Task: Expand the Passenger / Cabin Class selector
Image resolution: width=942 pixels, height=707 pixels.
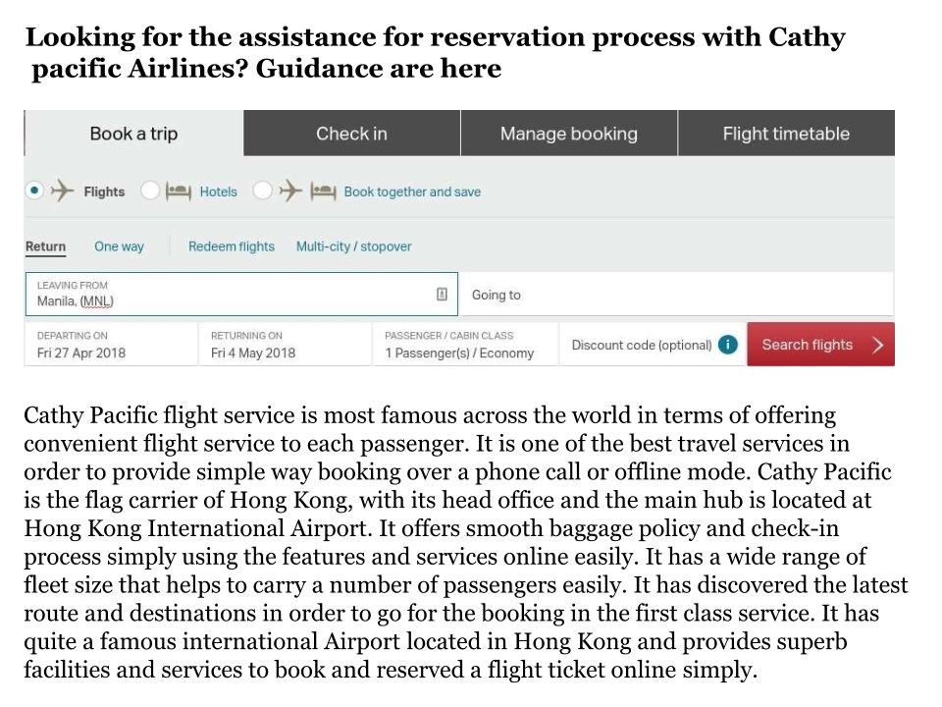Action: (x=464, y=345)
